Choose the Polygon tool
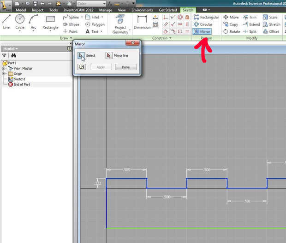Image resolution: width=286 pixels, height=243 pixels. 95,24
